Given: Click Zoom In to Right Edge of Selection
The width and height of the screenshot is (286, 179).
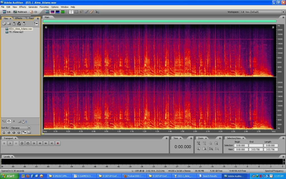Looking at the screenshot, I should click(x=204, y=149).
